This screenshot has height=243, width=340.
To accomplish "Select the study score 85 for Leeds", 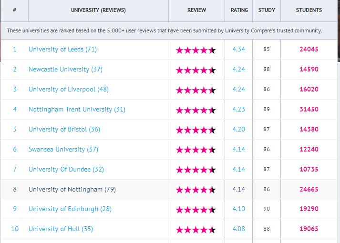I will (x=267, y=49).
